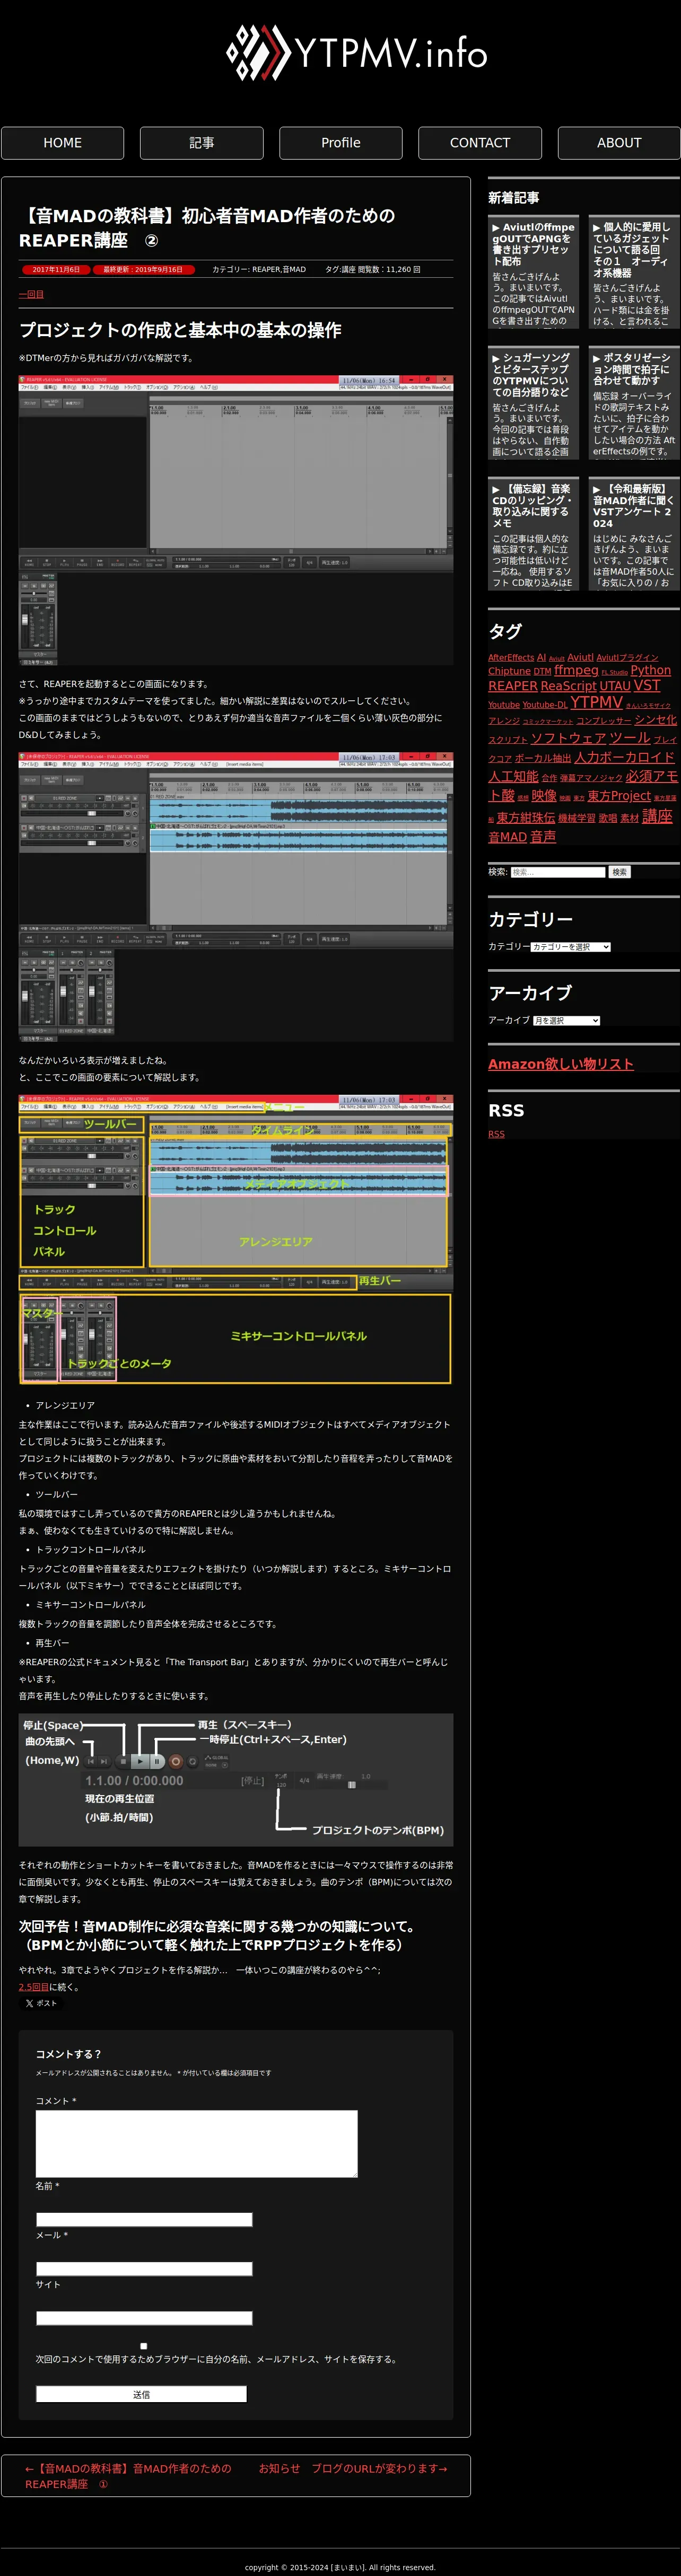Viewport: 681px width, 2576px height.
Task: Open the annotated REAPER layout screenshot
Action: pyautogui.click(x=236, y=1240)
